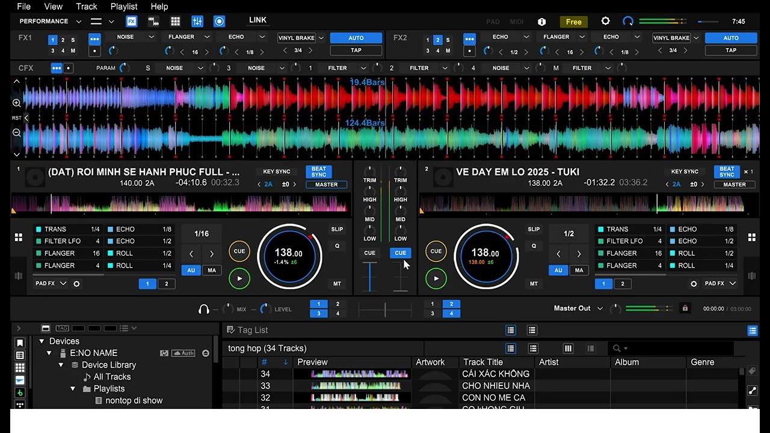770x433 pixels.
Task: Disable mixer channel 2 headphone CUE
Action: pyautogui.click(x=400, y=253)
